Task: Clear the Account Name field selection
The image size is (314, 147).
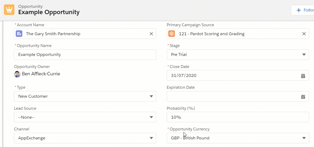Action: [151, 34]
